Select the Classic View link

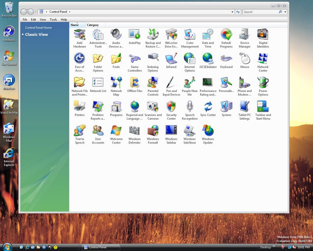click(x=36, y=35)
